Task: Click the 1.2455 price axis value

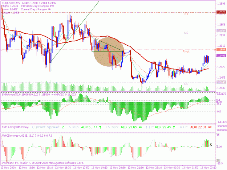Action: tap(221, 78)
